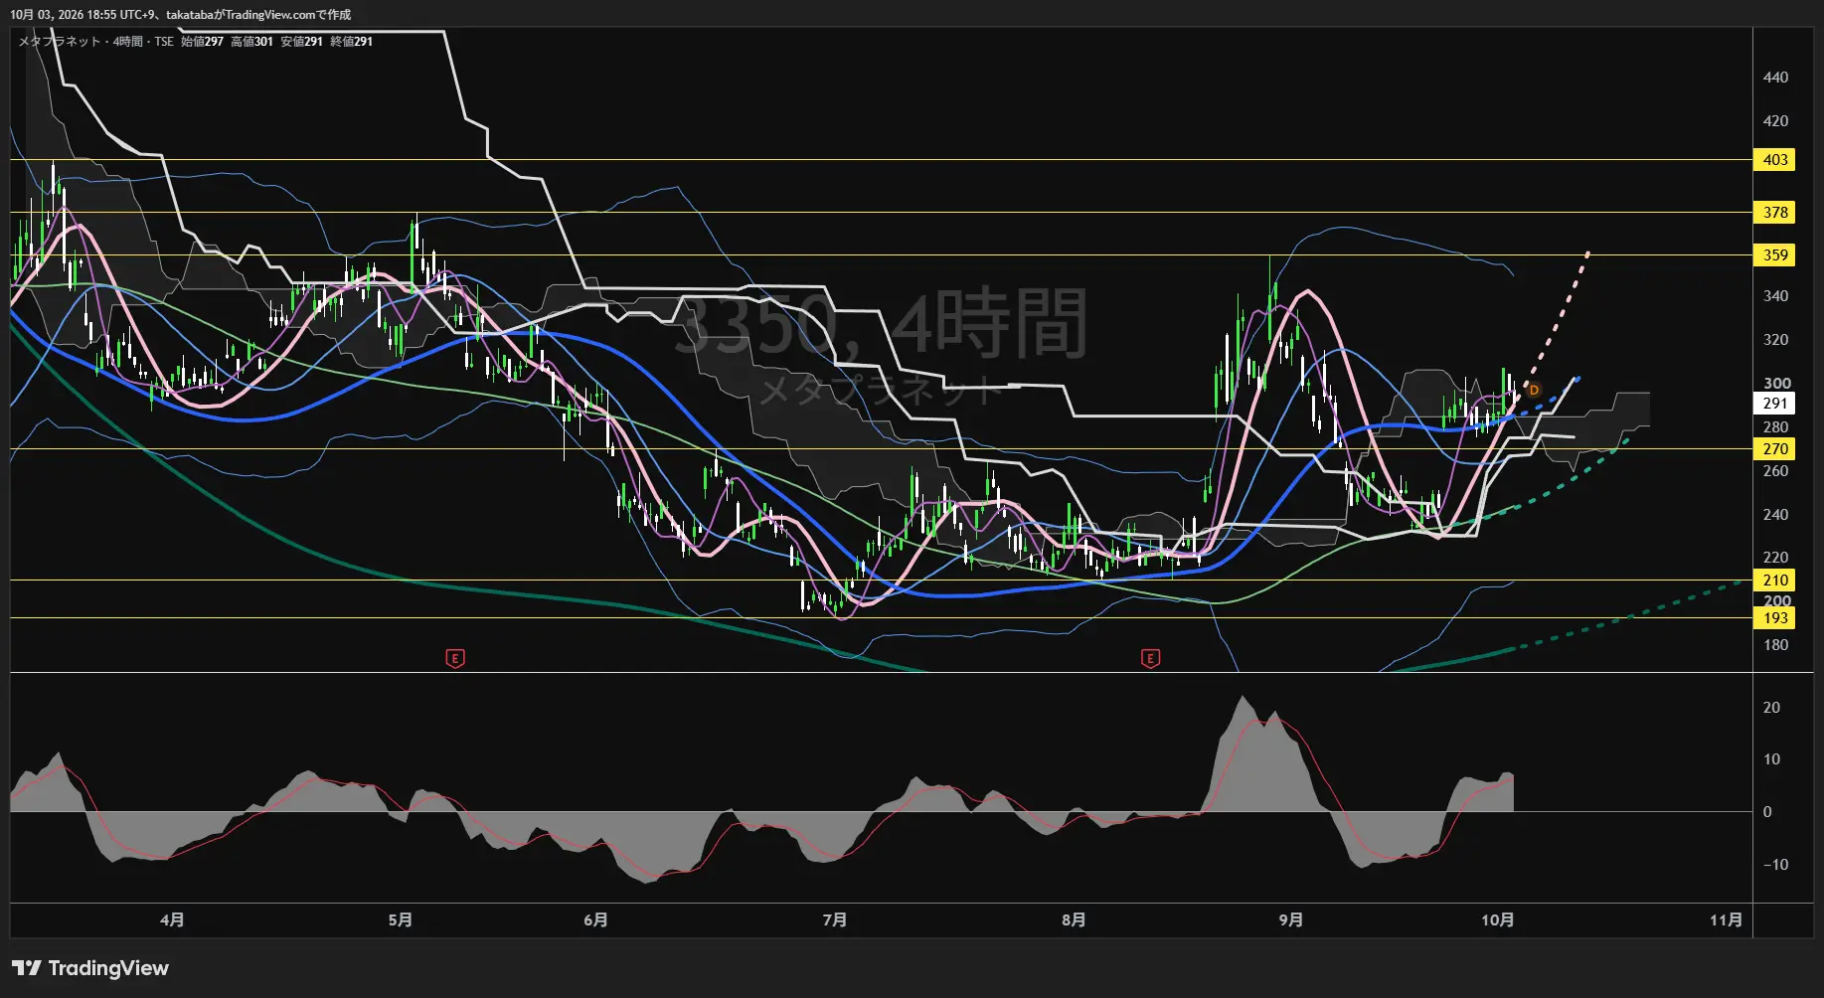Select the 193 yellow price label

1775,618
